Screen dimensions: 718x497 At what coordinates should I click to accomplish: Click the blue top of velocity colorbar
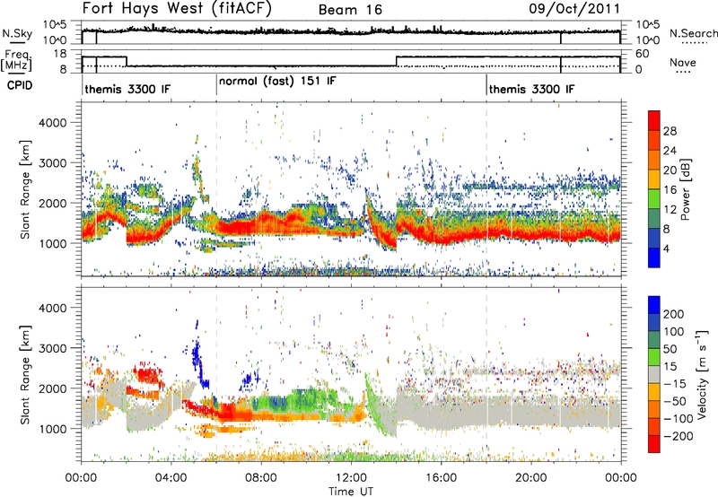pyautogui.click(x=654, y=305)
